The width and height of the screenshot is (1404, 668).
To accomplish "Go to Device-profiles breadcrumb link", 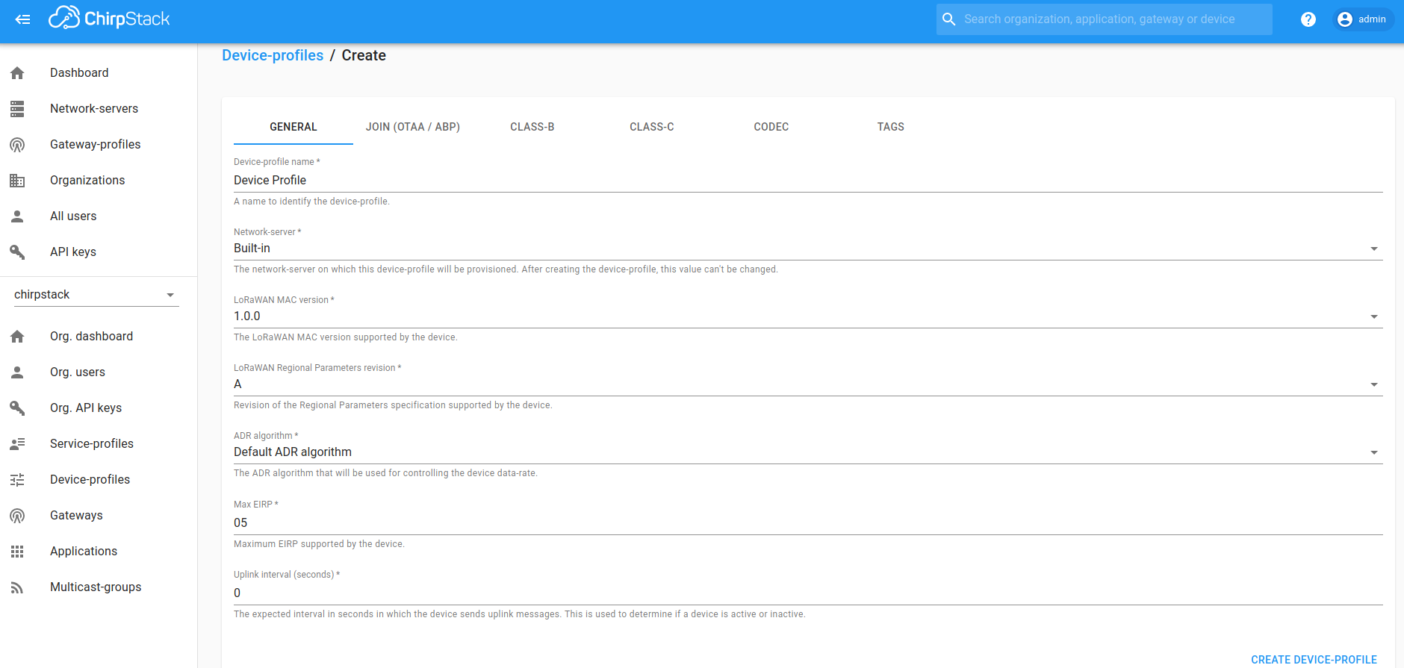I will (273, 55).
